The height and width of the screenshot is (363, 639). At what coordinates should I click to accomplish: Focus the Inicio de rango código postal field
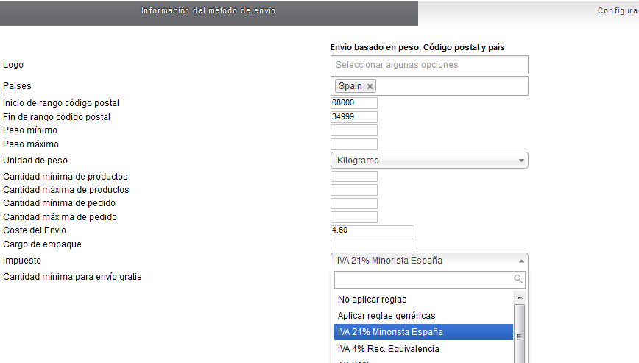click(353, 102)
